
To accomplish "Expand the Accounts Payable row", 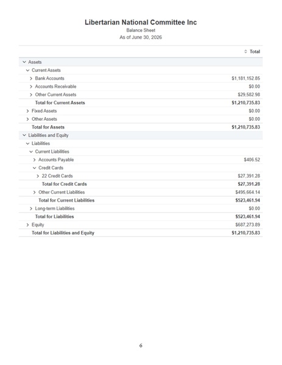I will (35, 160).
